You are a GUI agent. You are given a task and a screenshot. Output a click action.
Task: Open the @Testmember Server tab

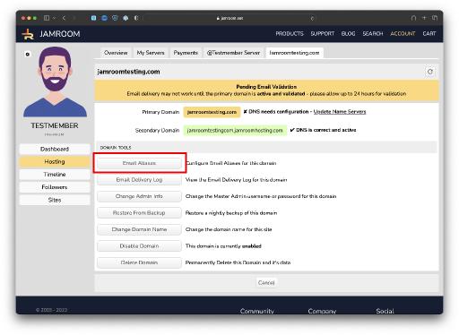[233, 53]
